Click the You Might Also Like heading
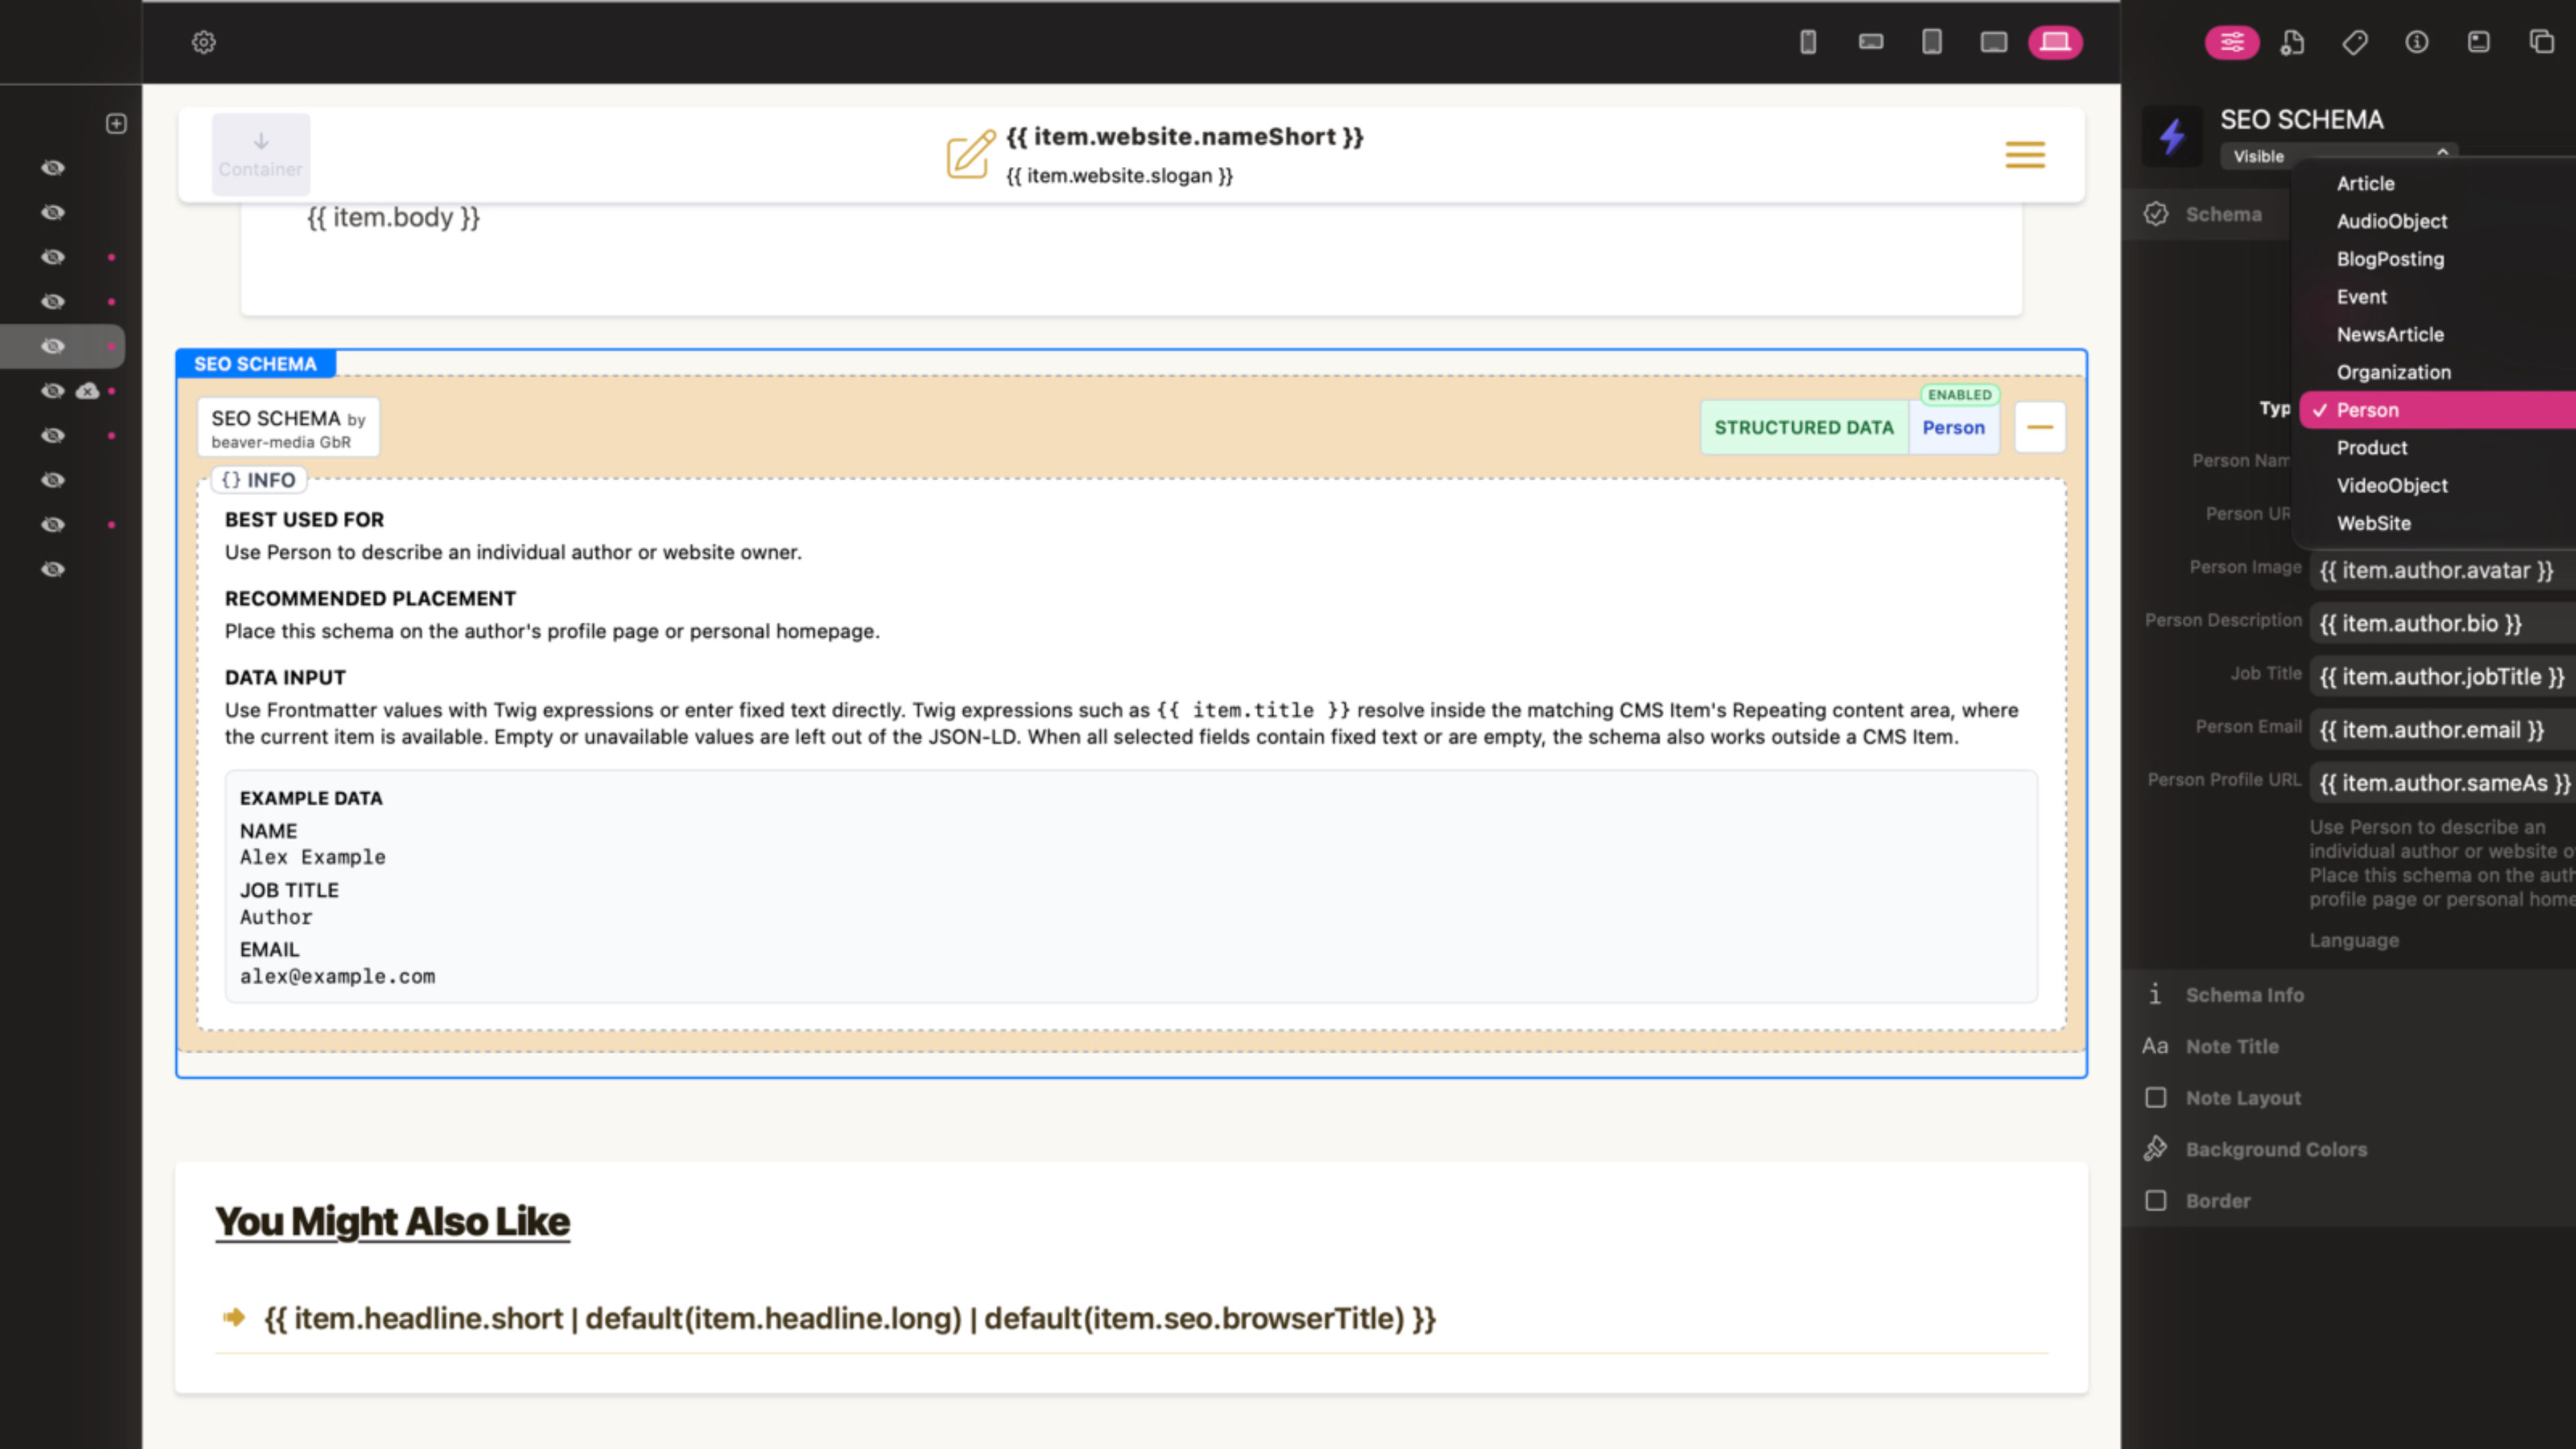Image resolution: width=2576 pixels, height=1449 pixels. 392,1221
